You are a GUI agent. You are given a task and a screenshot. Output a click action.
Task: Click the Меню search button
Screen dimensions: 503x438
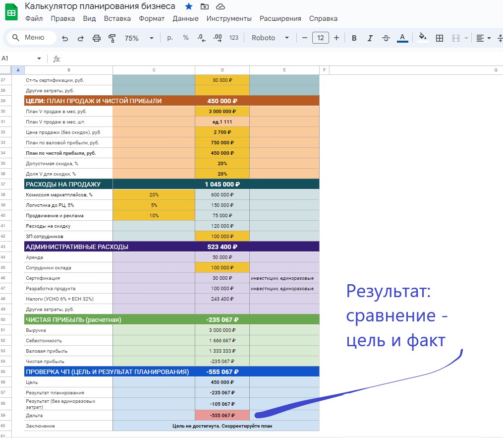pos(30,38)
